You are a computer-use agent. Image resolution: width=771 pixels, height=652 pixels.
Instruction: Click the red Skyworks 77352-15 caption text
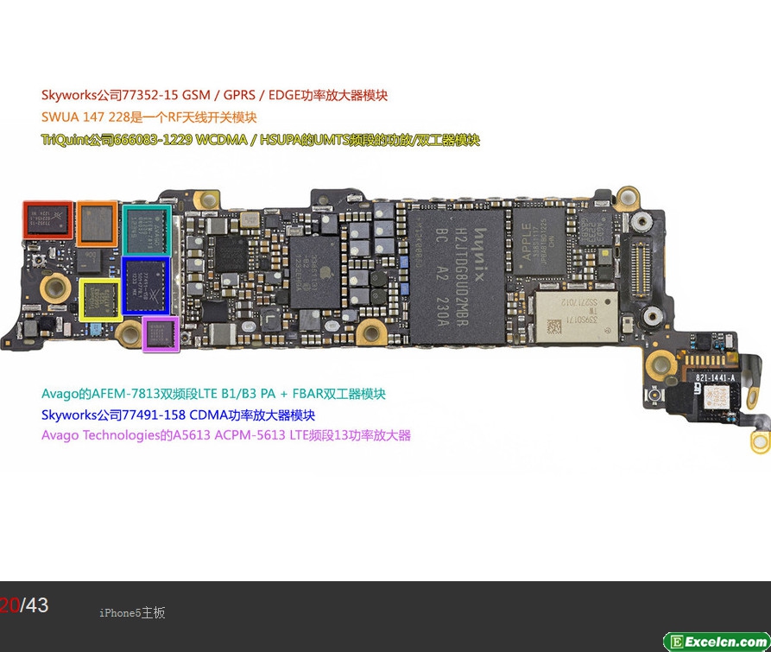pos(214,96)
